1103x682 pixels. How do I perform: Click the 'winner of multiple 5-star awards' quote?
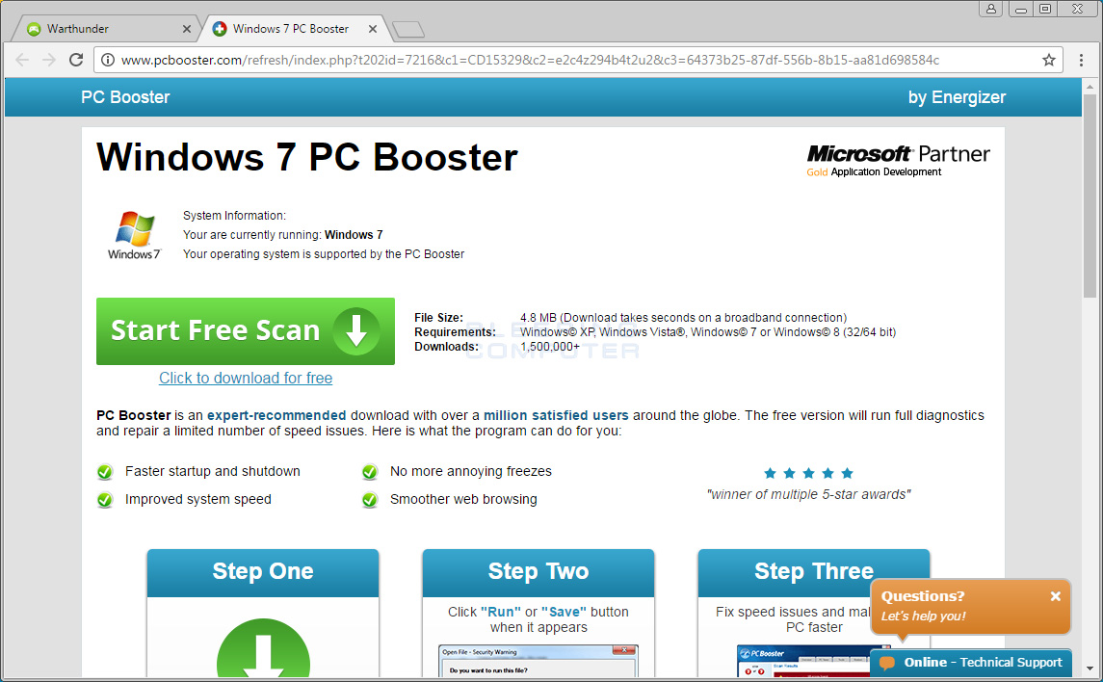coord(808,495)
